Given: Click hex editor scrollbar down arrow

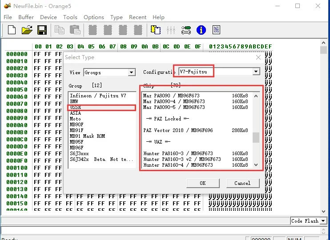Looking at the screenshot, I should (323, 211).
